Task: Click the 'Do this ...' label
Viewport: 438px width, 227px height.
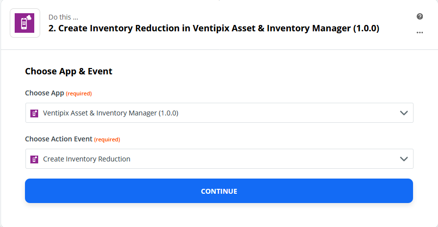Action: pyautogui.click(x=64, y=17)
